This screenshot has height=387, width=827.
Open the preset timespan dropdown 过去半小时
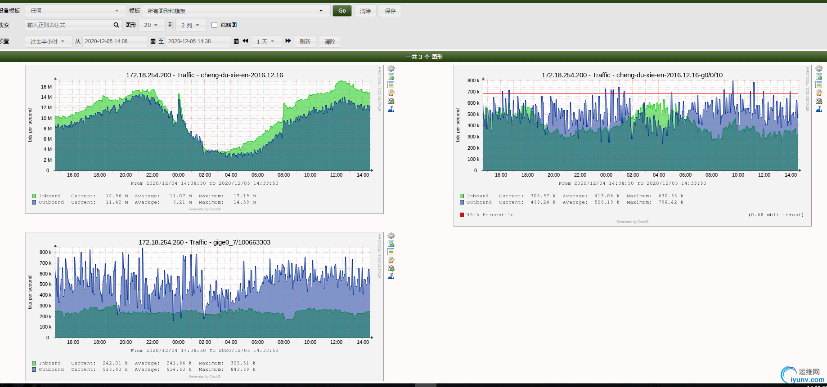pos(48,41)
